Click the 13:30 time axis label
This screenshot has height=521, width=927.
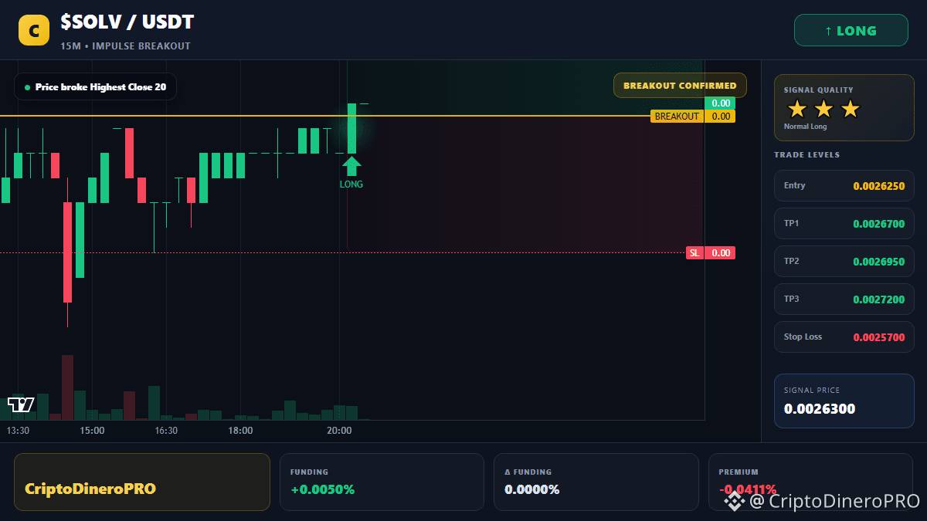(x=18, y=431)
